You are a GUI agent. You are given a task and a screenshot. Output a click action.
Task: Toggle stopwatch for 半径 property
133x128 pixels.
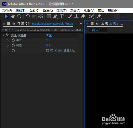click(13, 40)
